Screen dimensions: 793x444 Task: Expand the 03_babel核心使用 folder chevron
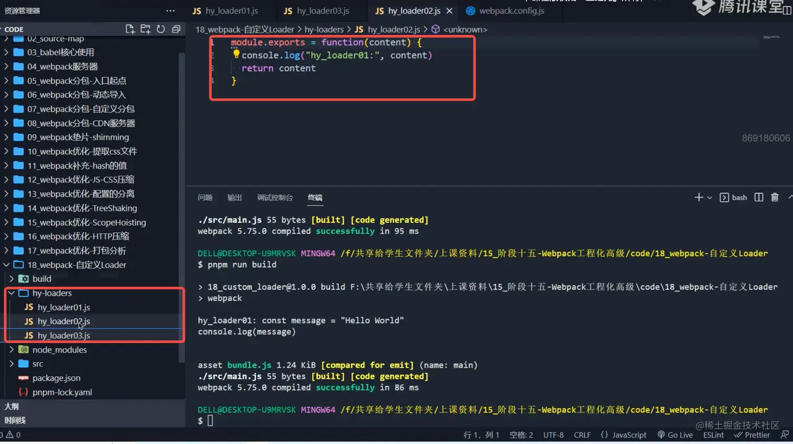(x=6, y=52)
